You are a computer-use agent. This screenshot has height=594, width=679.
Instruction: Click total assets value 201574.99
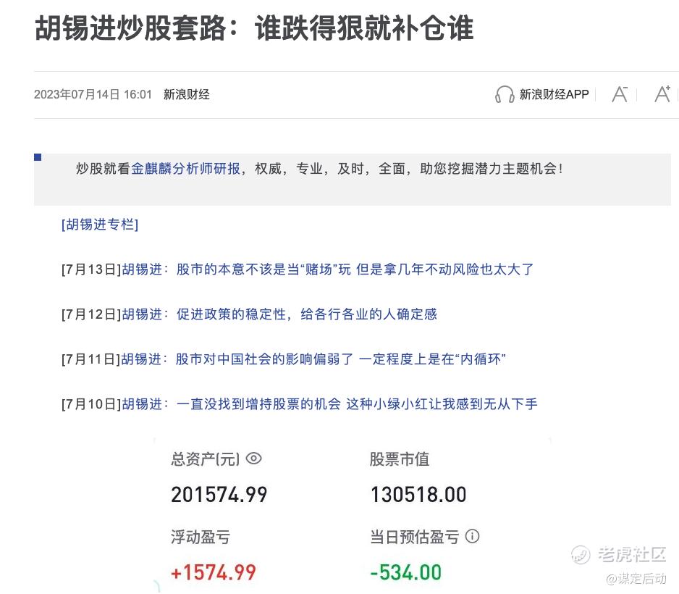click(219, 495)
